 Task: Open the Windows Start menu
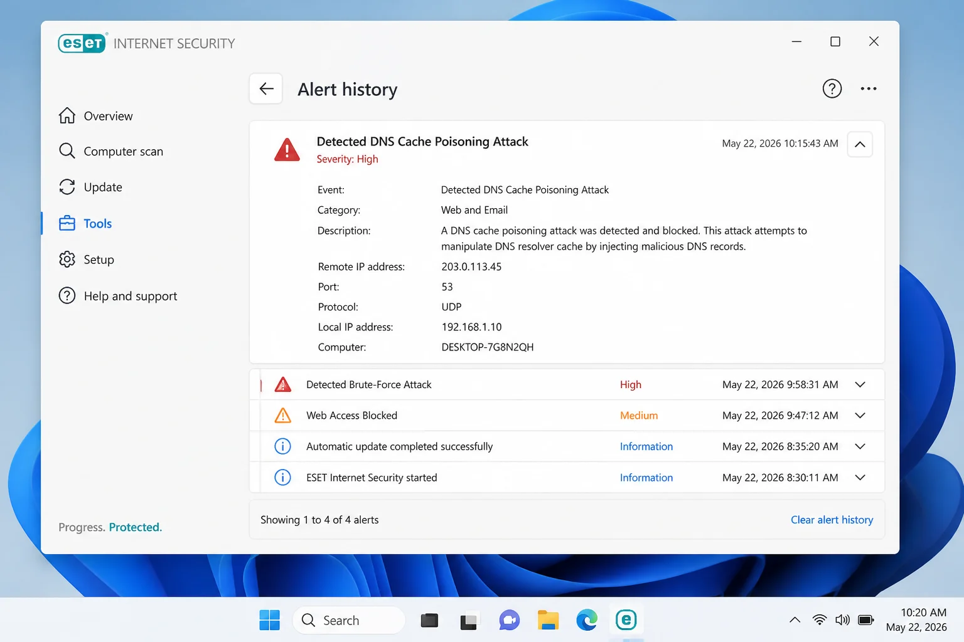pyautogui.click(x=270, y=620)
